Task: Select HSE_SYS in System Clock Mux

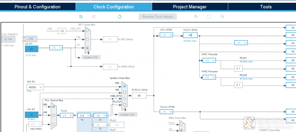Action: point(124,98)
